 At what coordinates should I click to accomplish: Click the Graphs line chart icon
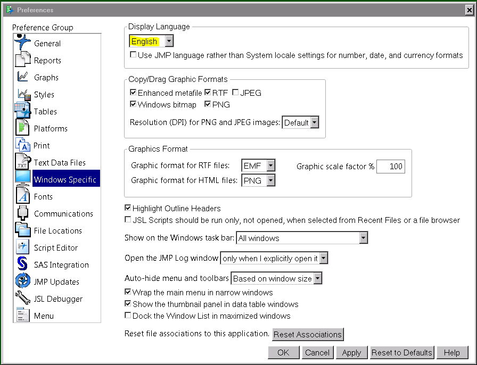(x=23, y=77)
